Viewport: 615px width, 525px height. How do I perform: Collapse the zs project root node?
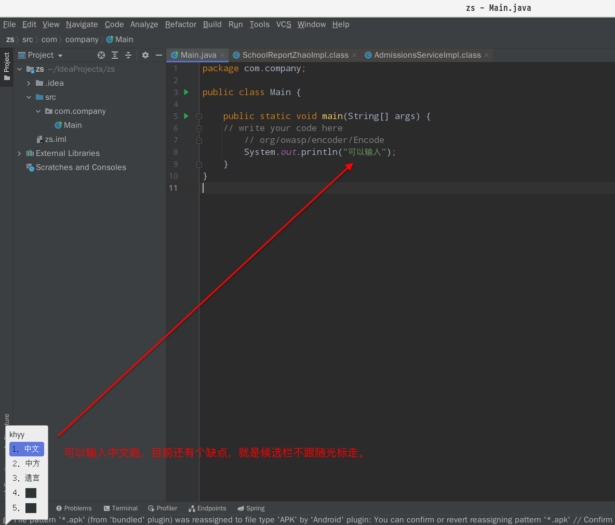(x=20, y=69)
